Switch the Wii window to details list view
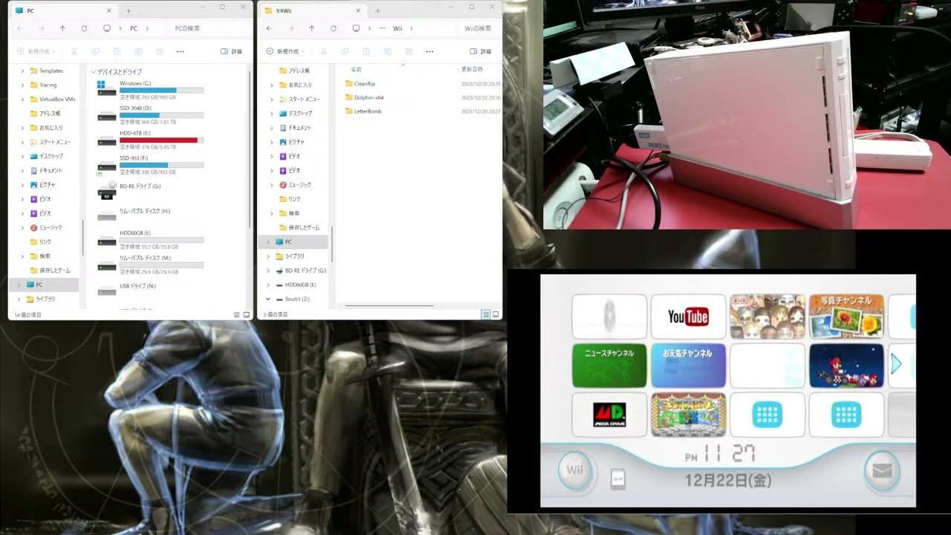The width and height of the screenshot is (951, 535). pos(487,314)
